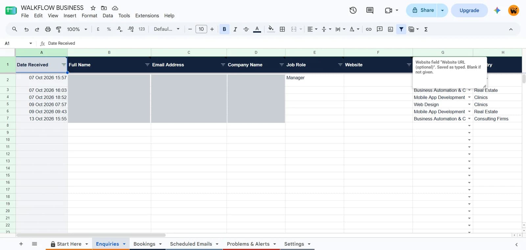Open the Date Received column filter
This screenshot has width=526, height=250.
point(64,65)
